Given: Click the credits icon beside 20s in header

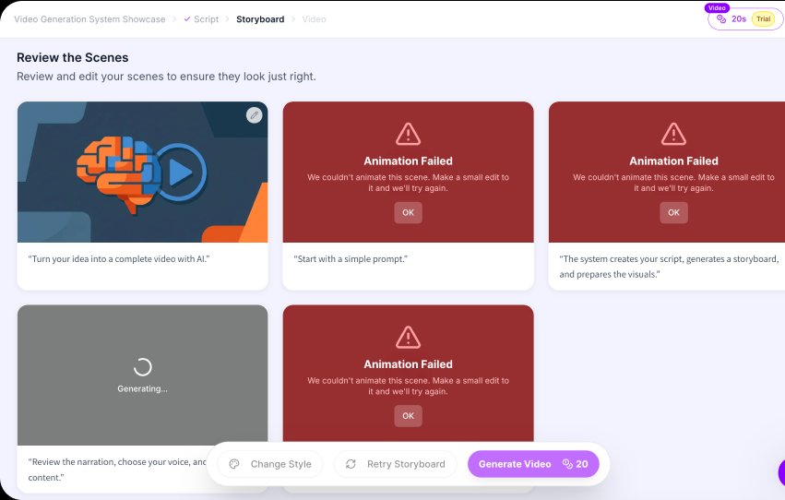Looking at the screenshot, I should (721, 19).
